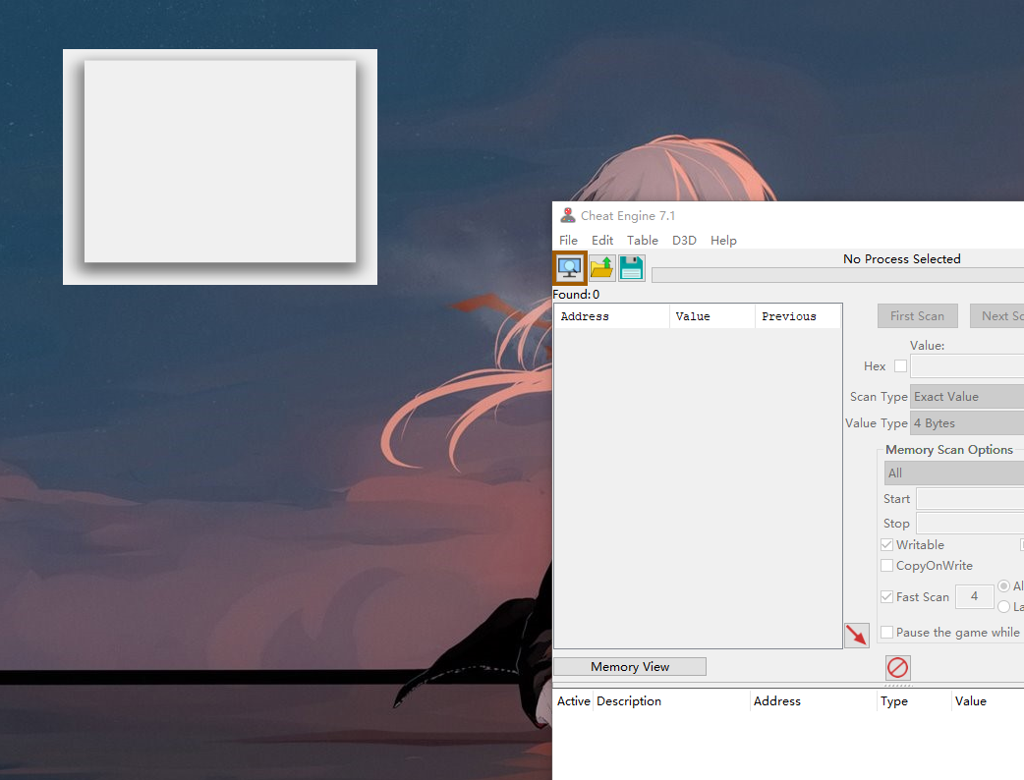Open the Value Type dropdown showing 4 Bytes
1024x780 pixels.
pyautogui.click(x=967, y=423)
